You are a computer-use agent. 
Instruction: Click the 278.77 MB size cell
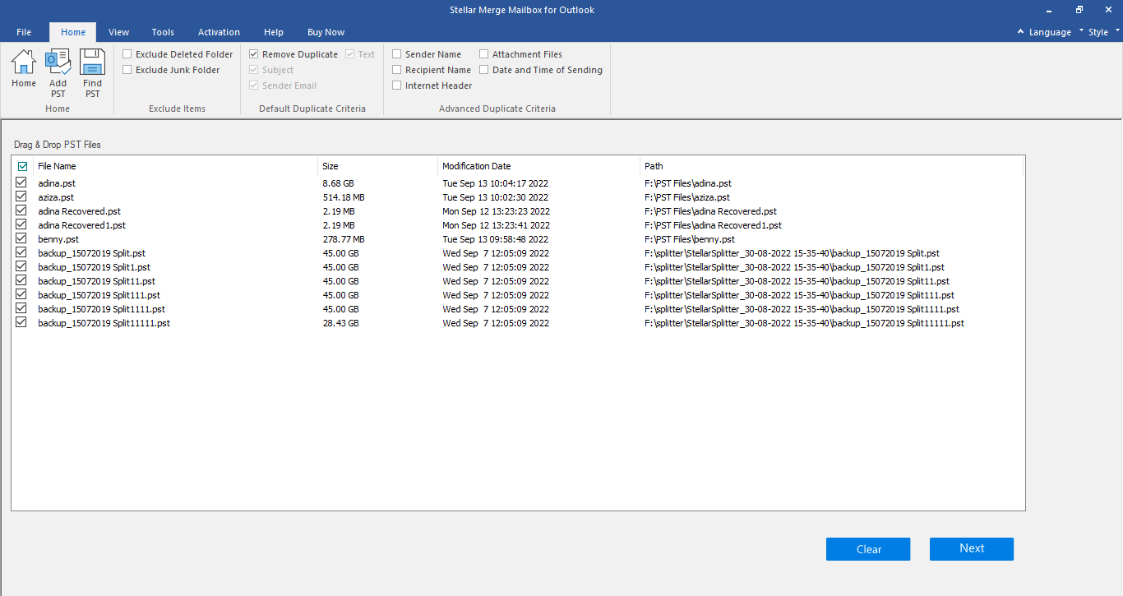(x=344, y=239)
